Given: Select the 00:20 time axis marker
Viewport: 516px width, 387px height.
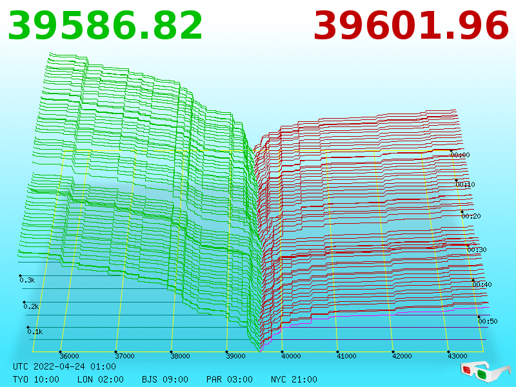Looking at the screenshot, I should pos(471,216).
